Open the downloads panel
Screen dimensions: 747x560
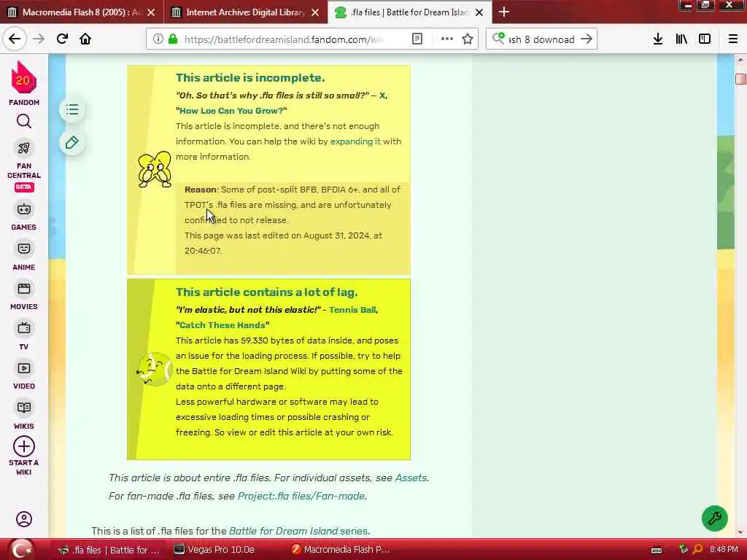tap(658, 39)
